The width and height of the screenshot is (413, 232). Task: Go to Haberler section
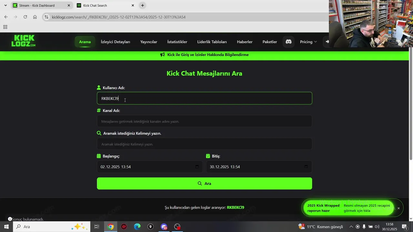click(245, 42)
